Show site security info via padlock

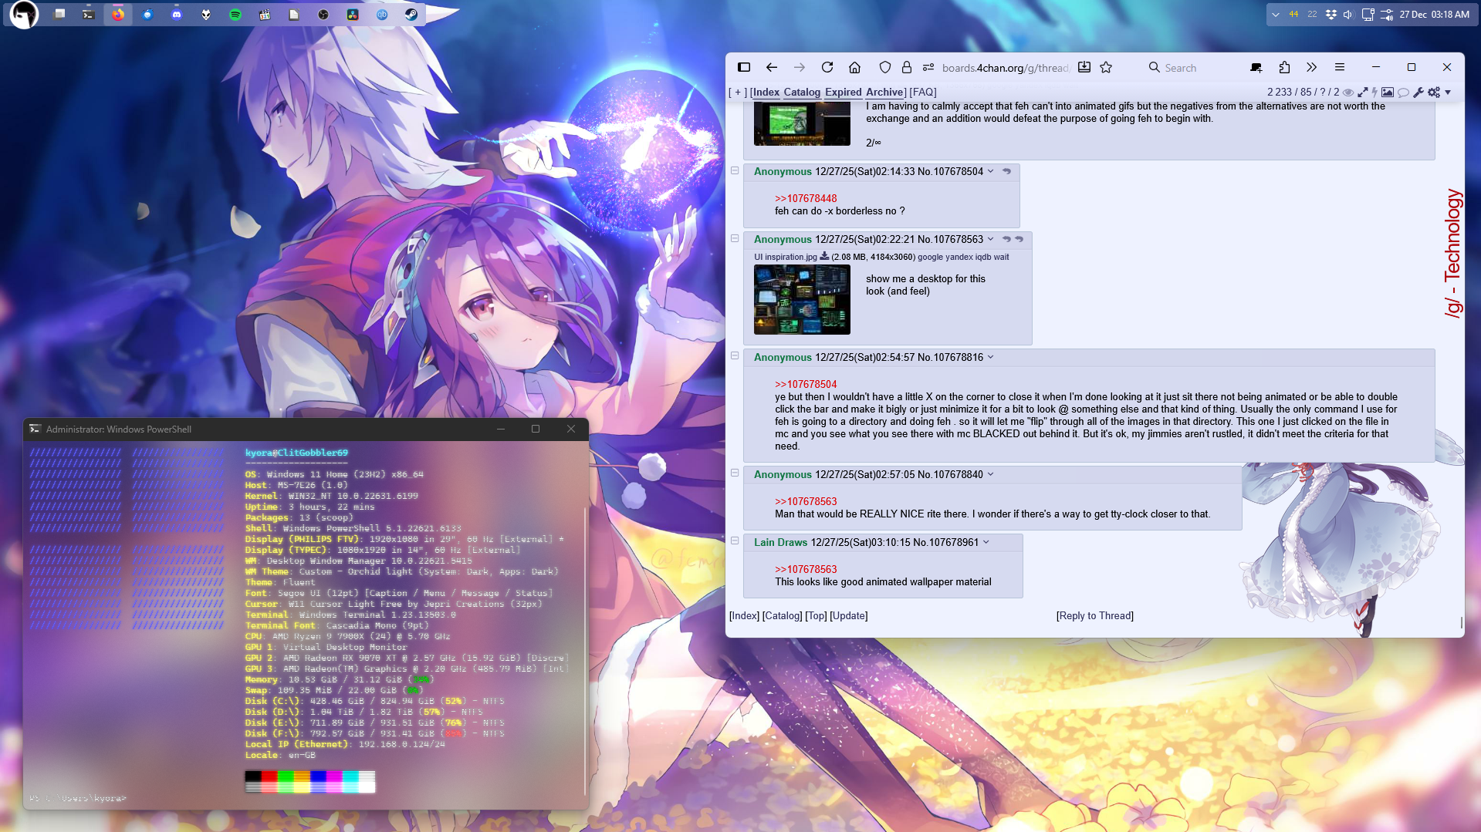pos(907,68)
